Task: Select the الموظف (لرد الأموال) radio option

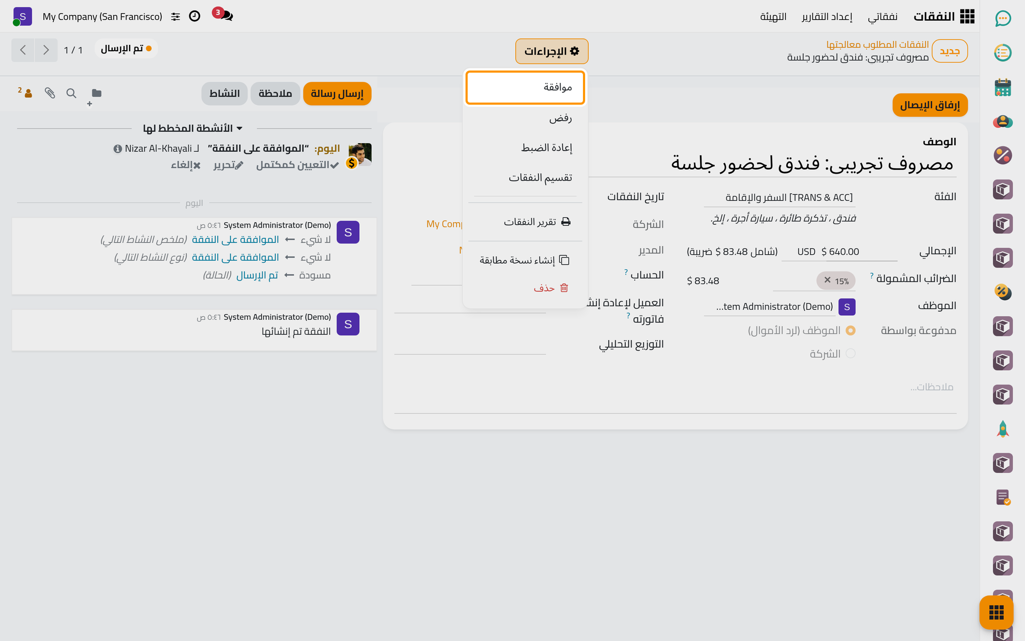Action: [850, 331]
